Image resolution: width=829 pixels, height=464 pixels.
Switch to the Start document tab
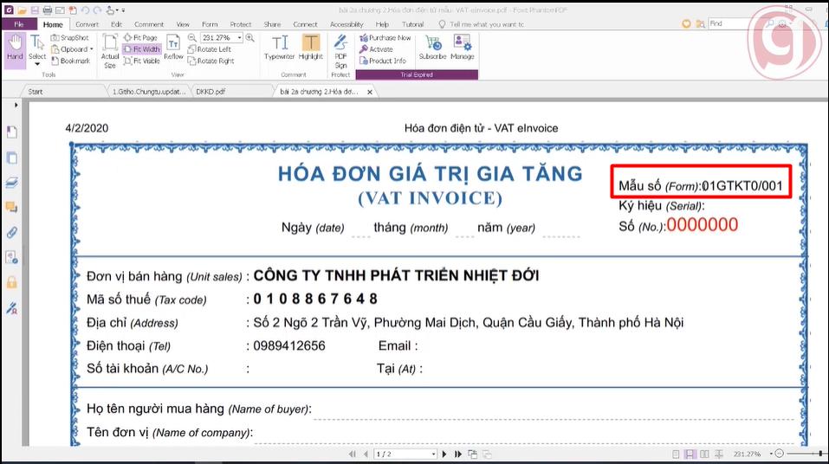click(36, 92)
